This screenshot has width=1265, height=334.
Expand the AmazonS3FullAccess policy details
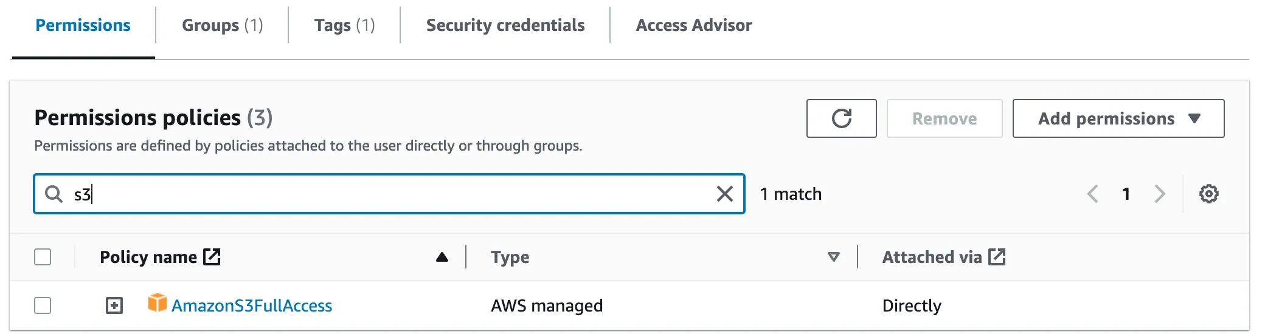pos(114,305)
